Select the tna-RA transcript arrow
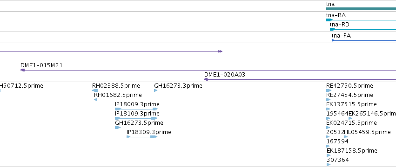 click(361, 20)
